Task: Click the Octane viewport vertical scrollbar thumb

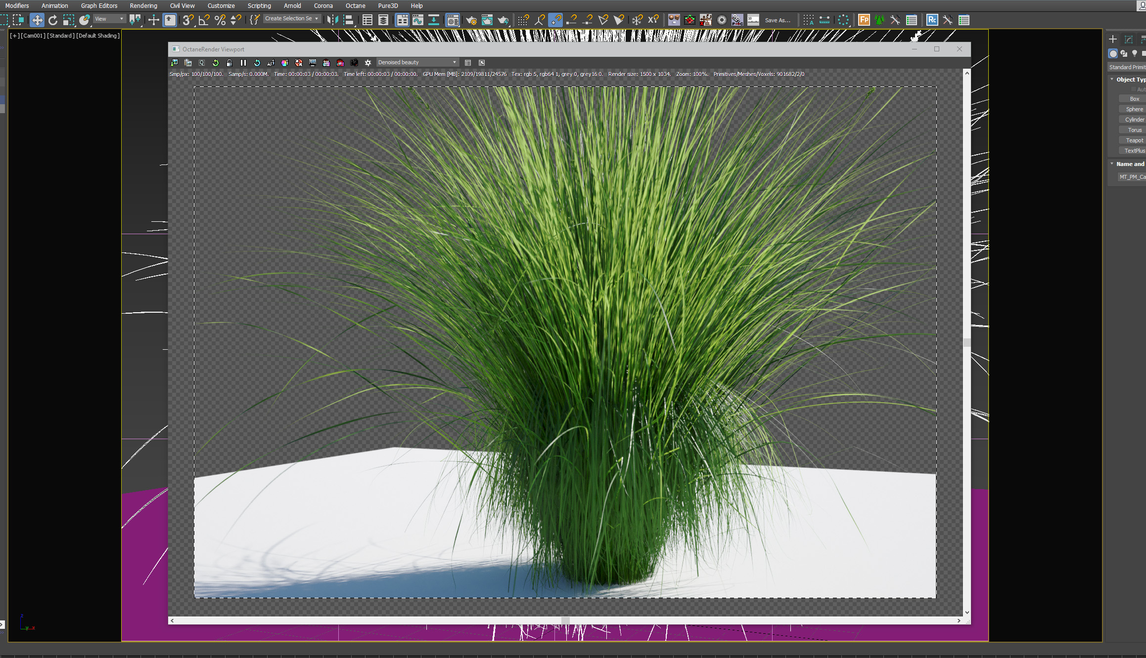Action: pos(966,342)
